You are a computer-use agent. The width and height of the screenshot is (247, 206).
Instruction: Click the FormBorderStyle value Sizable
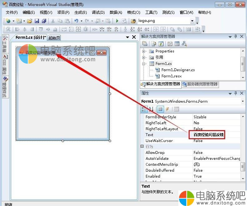200,117
